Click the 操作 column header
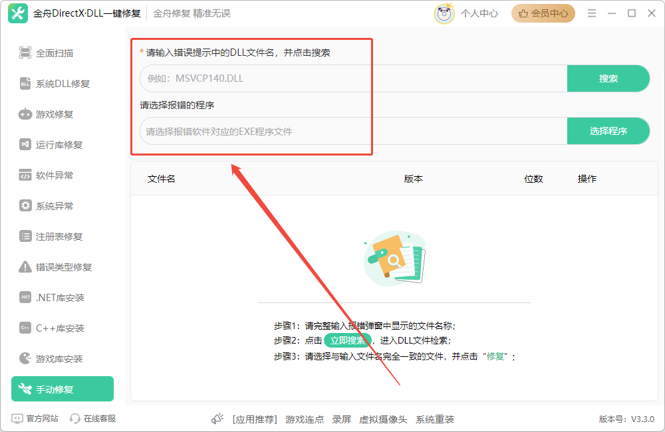Image resolution: width=665 pixels, height=432 pixels. [587, 179]
